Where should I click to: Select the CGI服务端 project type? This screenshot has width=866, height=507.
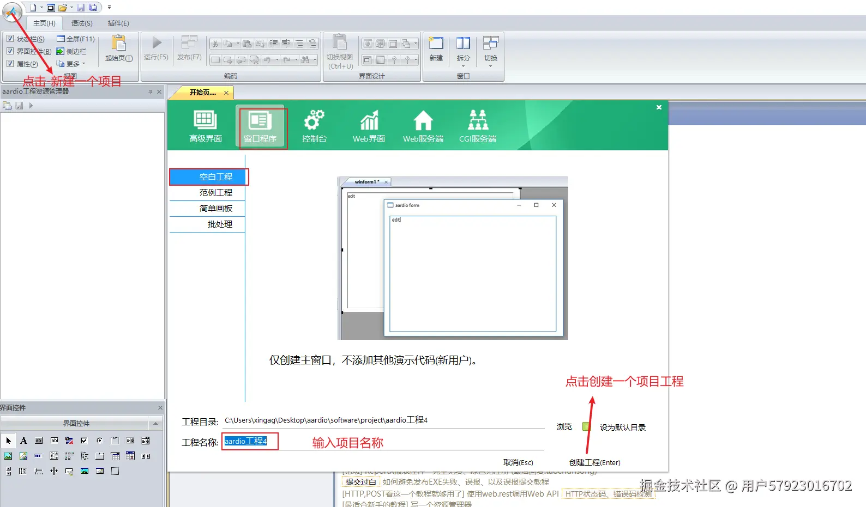pyautogui.click(x=478, y=127)
